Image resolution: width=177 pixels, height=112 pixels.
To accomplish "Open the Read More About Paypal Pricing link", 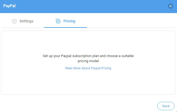I will pyautogui.click(x=88, y=68).
